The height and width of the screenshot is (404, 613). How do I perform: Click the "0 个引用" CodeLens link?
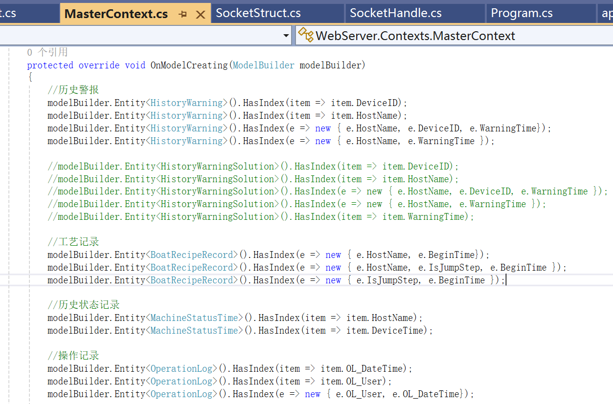[x=47, y=52]
